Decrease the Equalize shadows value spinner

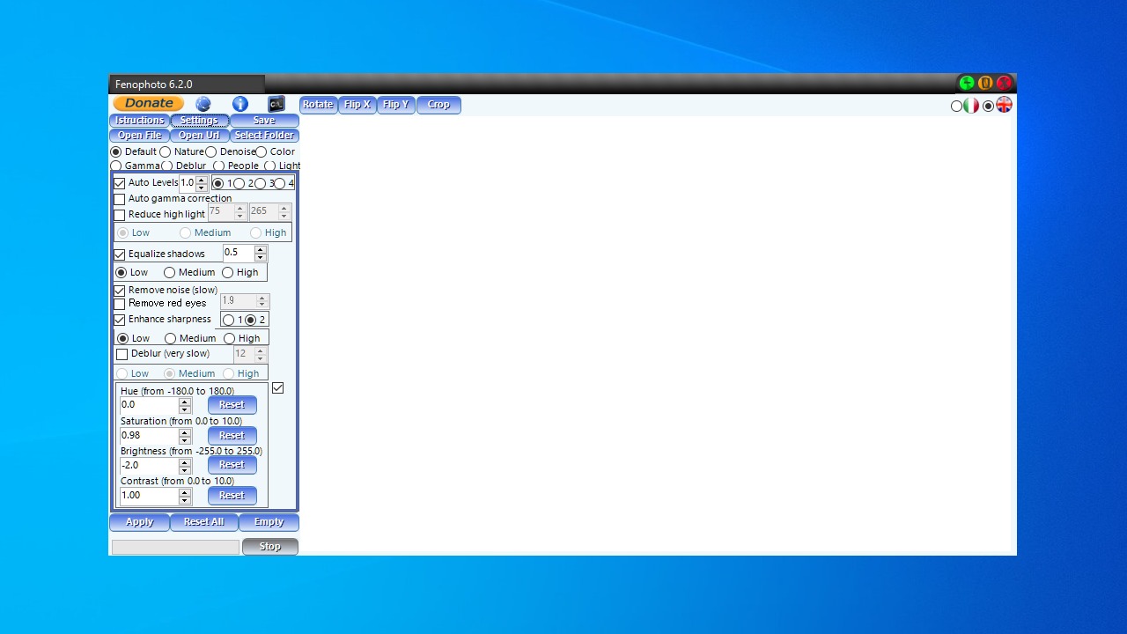click(x=261, y=257)
